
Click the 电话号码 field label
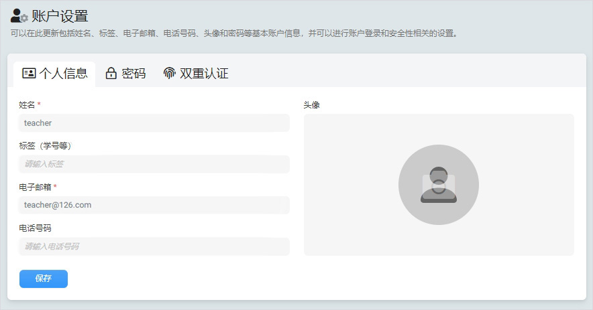pos(35,228)
